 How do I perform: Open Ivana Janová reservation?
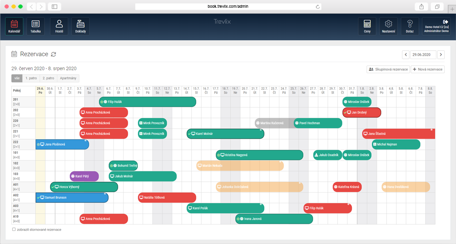coord(274,219)
